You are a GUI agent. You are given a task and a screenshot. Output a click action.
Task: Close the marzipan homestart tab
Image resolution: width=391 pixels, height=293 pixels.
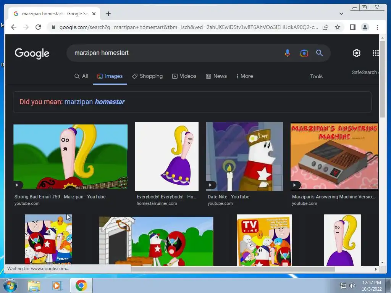[94, 14]
